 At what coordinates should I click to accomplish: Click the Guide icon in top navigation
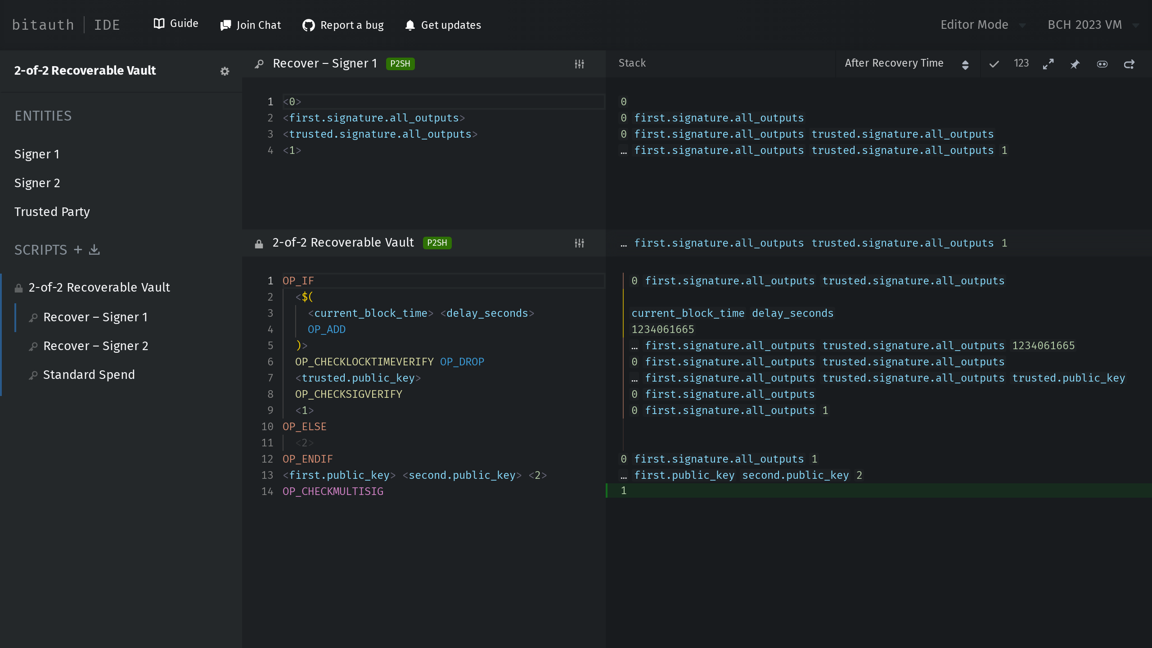pyautogui.click(x=159, y=25)
